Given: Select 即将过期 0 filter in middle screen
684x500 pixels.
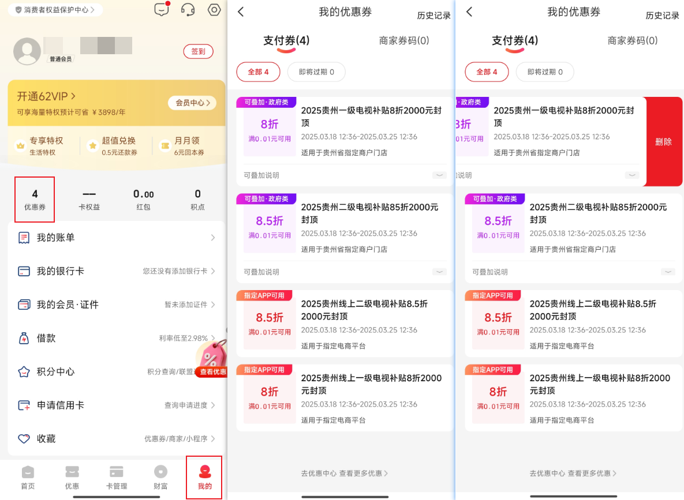Looking at the screenshot, I should click(x=316, y=72).
